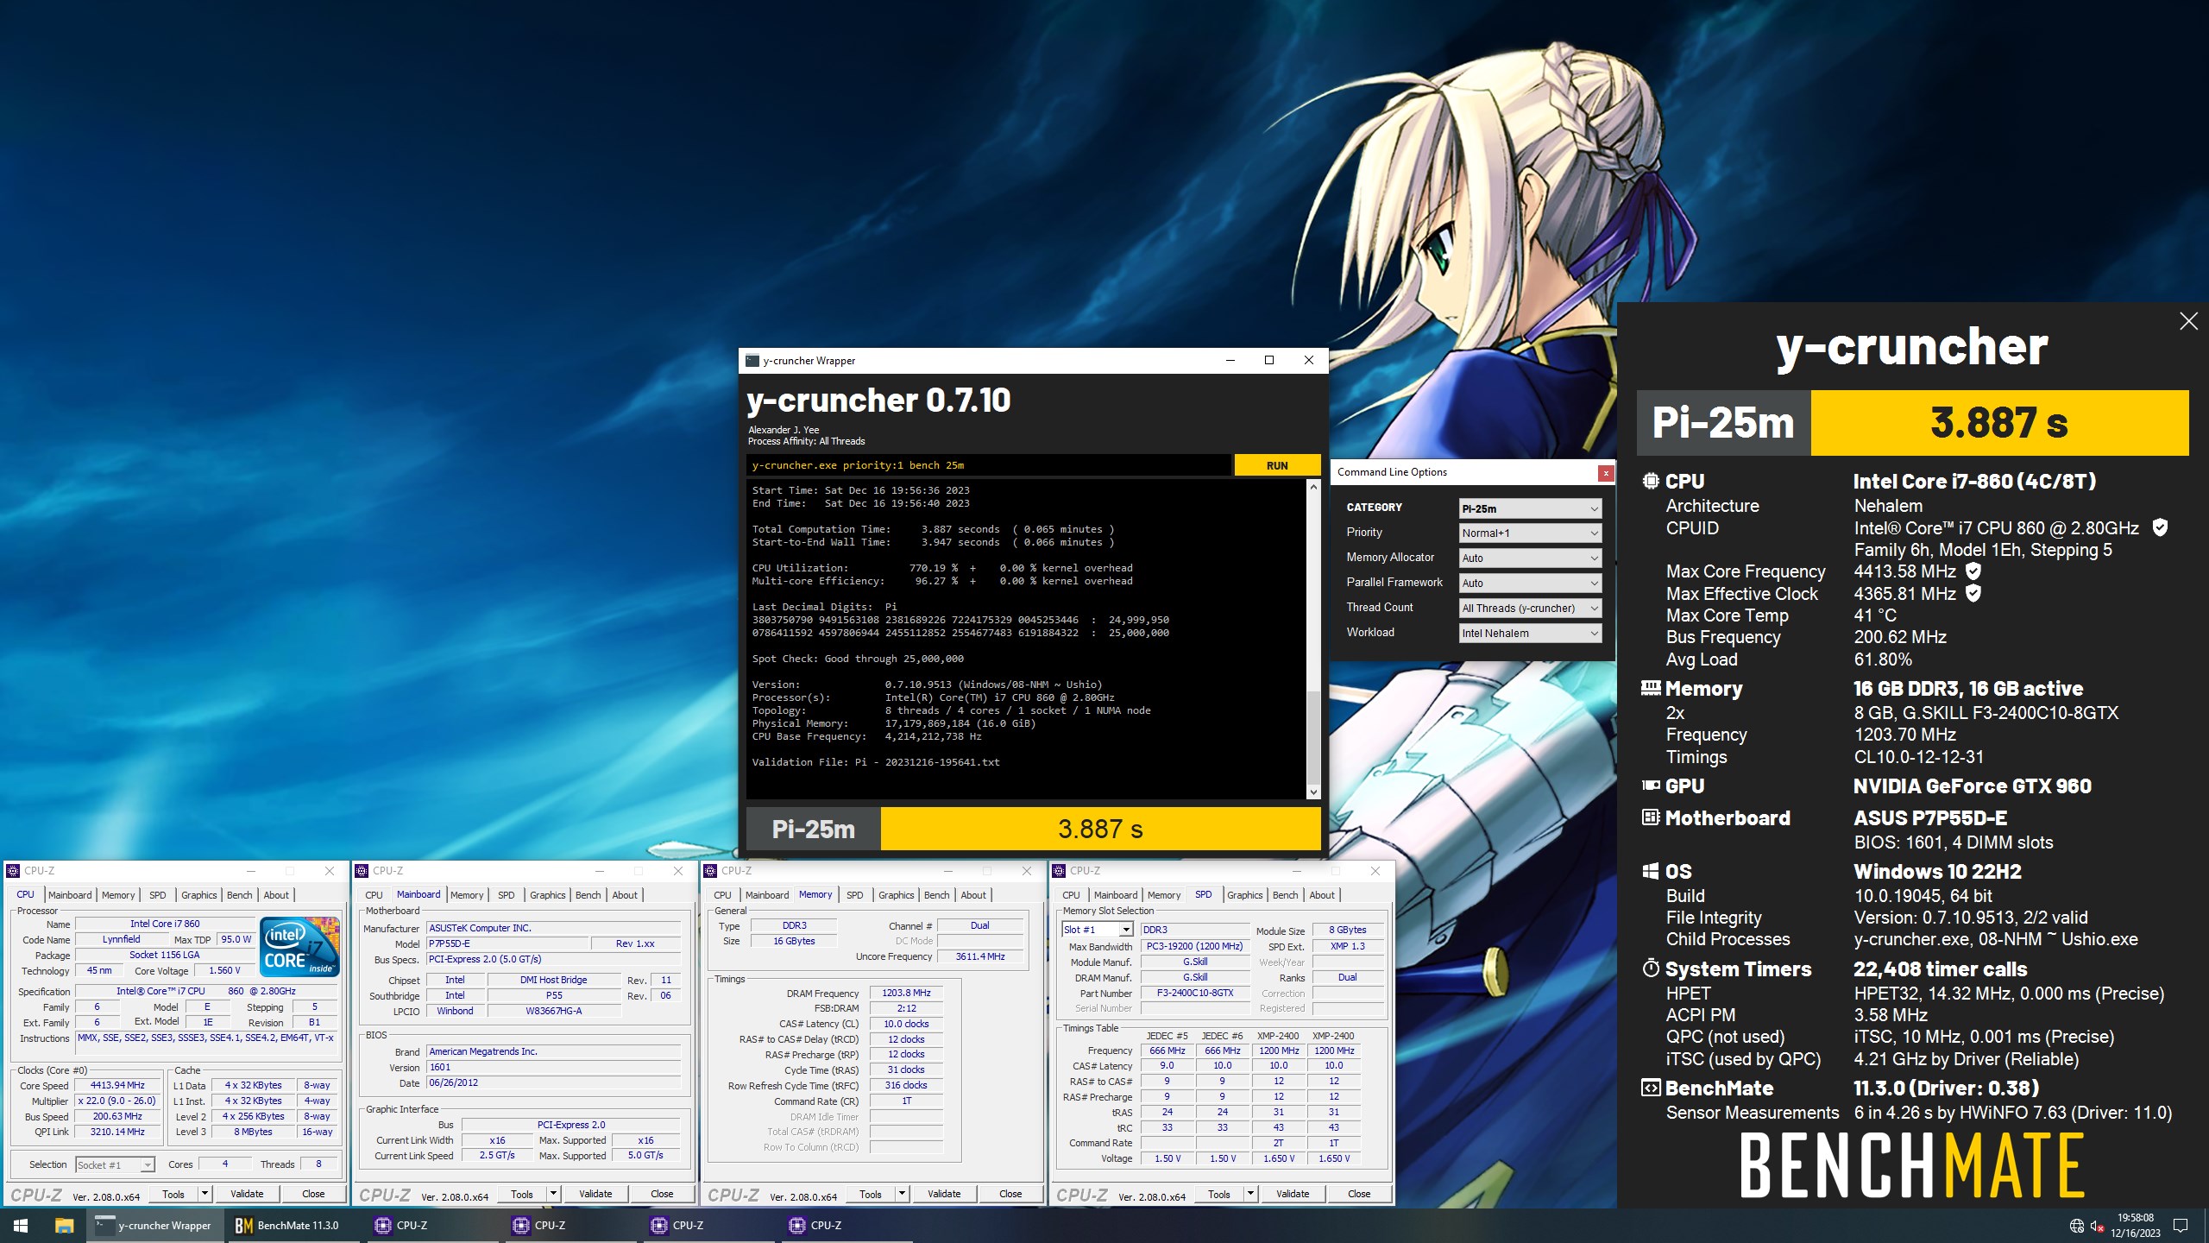Open the Workload dropdown showing Intel Nehalem
Screen dimensions: 2209x1243
coord(1530,634)
